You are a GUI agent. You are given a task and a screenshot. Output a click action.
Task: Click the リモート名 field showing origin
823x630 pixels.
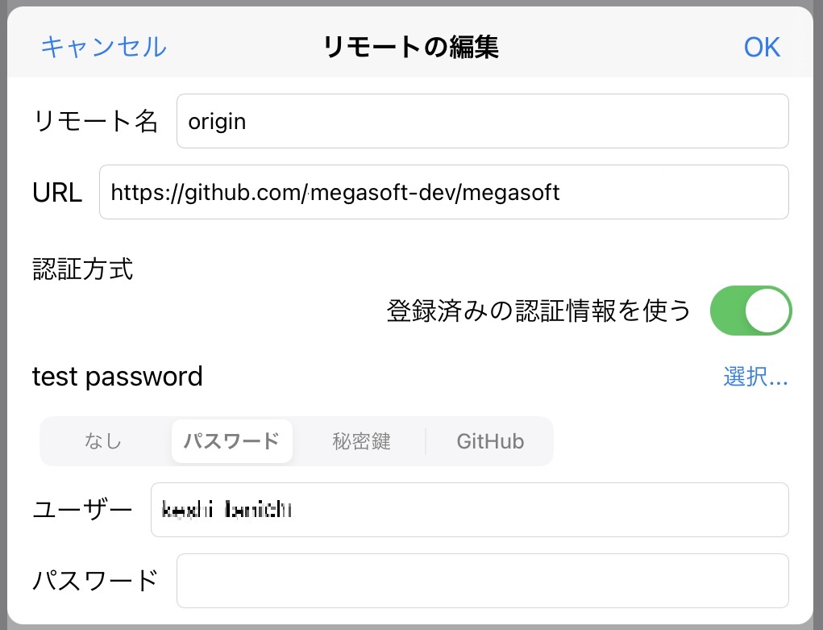tap(482, 121)
